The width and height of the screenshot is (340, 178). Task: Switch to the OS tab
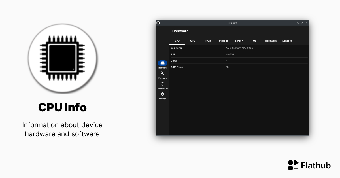[254, 41]
